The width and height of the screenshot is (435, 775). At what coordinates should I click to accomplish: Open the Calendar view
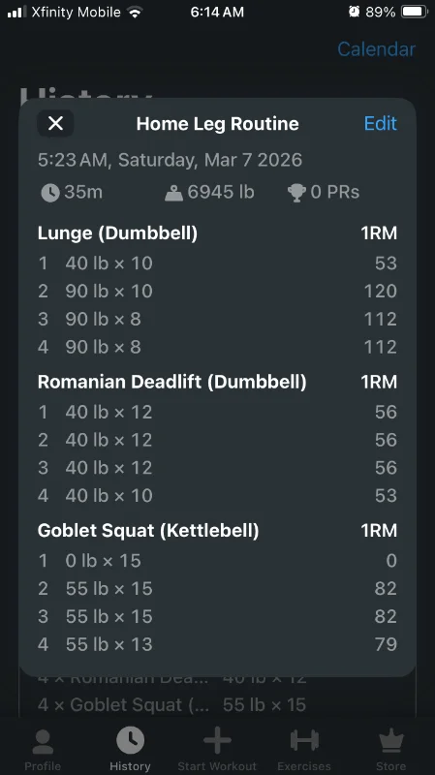(x=376, y=49)
